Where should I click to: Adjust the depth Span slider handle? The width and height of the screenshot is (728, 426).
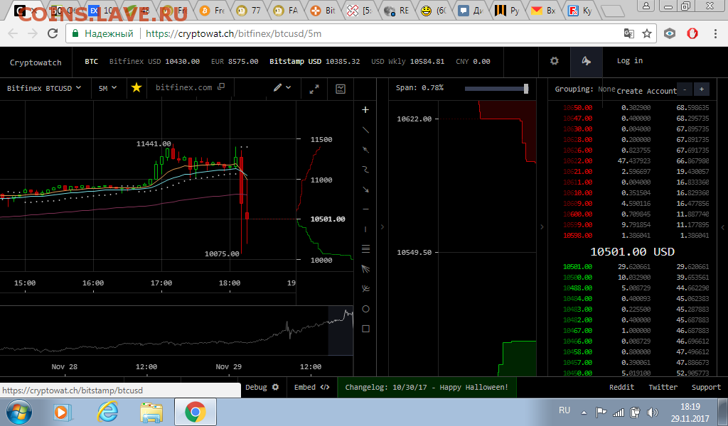(526, 89)
